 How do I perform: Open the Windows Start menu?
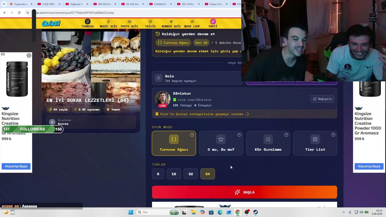pos(131,212)
